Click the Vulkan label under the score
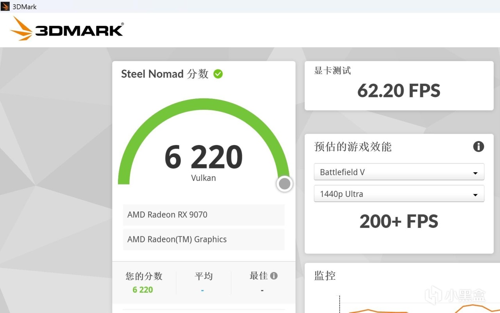This screenshot has height=313, width=500. [204, 178]
